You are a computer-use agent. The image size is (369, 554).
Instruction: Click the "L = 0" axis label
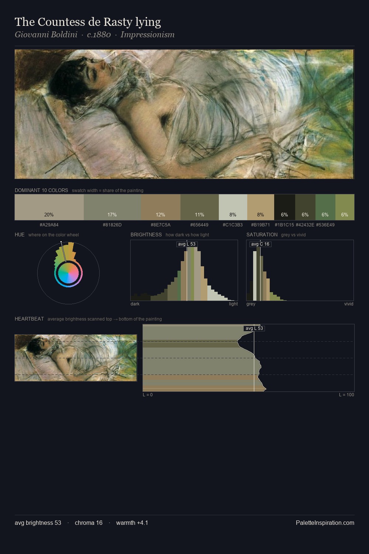[148, 395]
